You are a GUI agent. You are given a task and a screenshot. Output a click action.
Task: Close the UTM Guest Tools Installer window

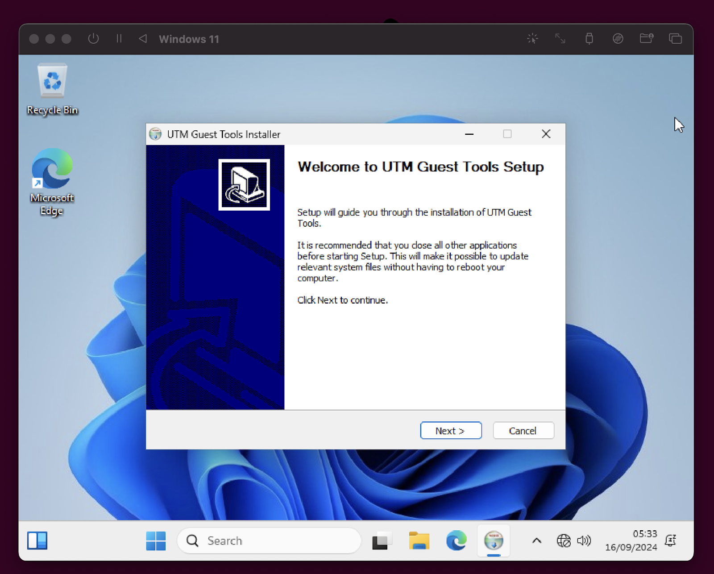(x=546, y=134)
